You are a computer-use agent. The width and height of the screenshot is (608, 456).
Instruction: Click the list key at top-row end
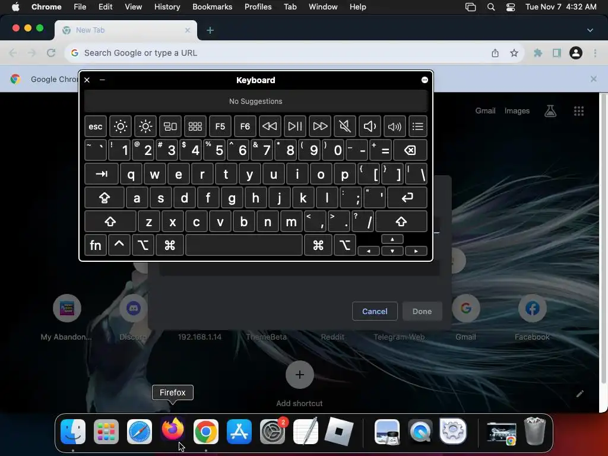(417, 126)
